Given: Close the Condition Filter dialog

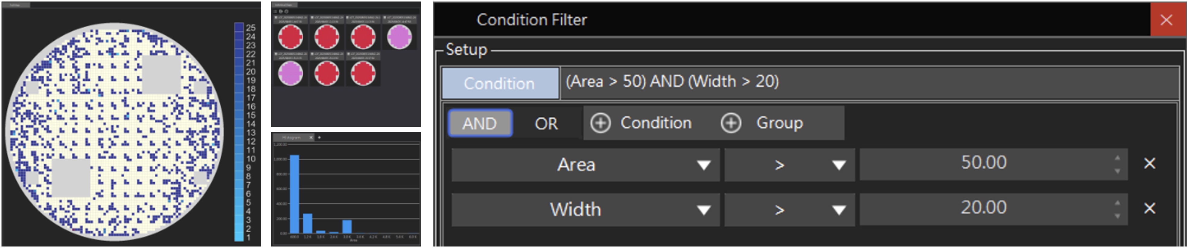Looking at the screenshot, I should coord(1166,20).
